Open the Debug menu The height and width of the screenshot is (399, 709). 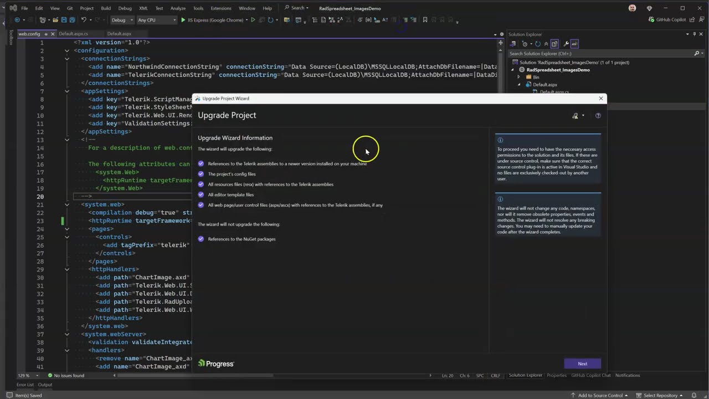125,8
